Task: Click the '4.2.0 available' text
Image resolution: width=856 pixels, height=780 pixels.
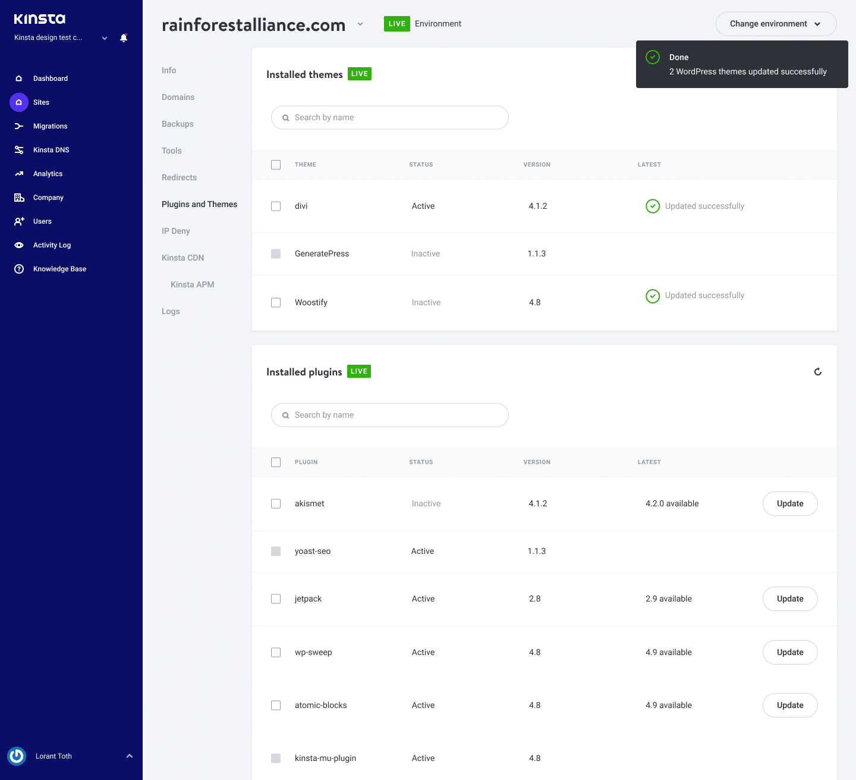Action: [672, 504]
